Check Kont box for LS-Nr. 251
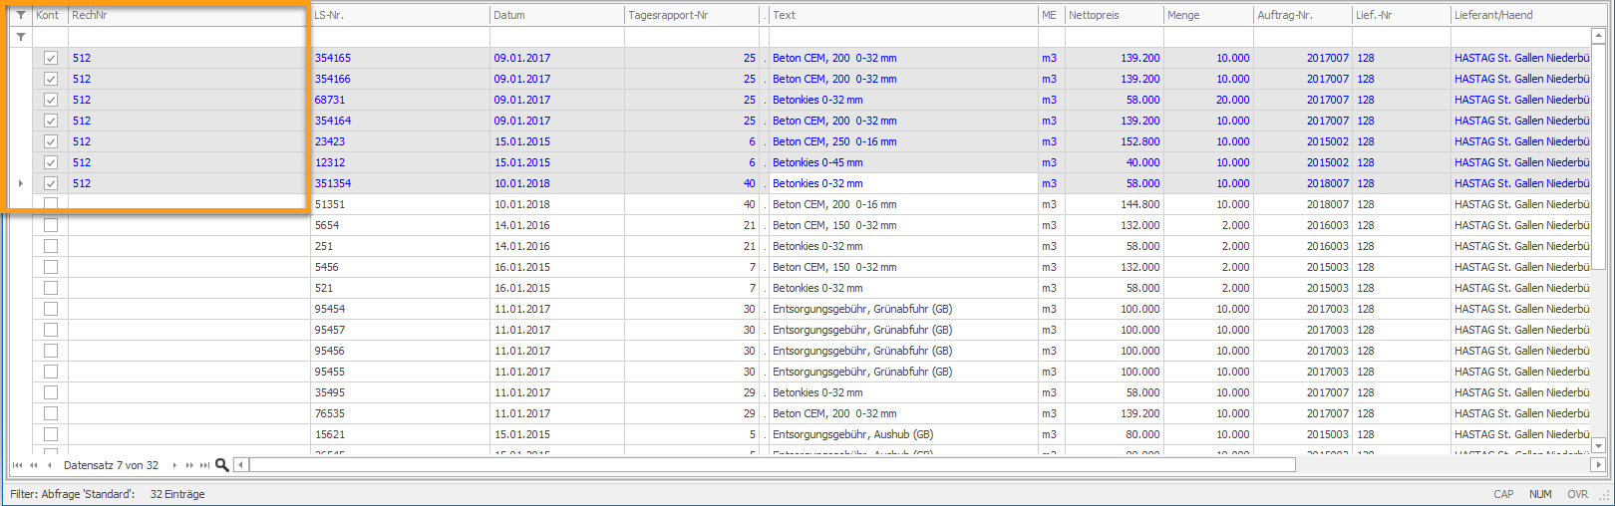 (x=51, y=246)
